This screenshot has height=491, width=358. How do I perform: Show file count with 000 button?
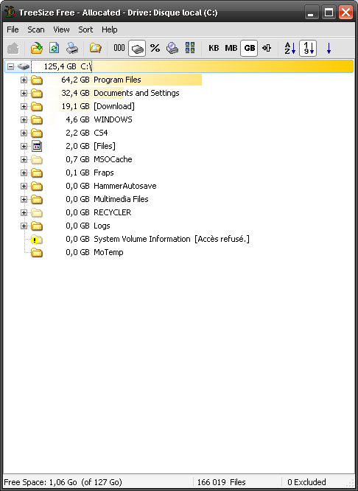coord(119,48)
